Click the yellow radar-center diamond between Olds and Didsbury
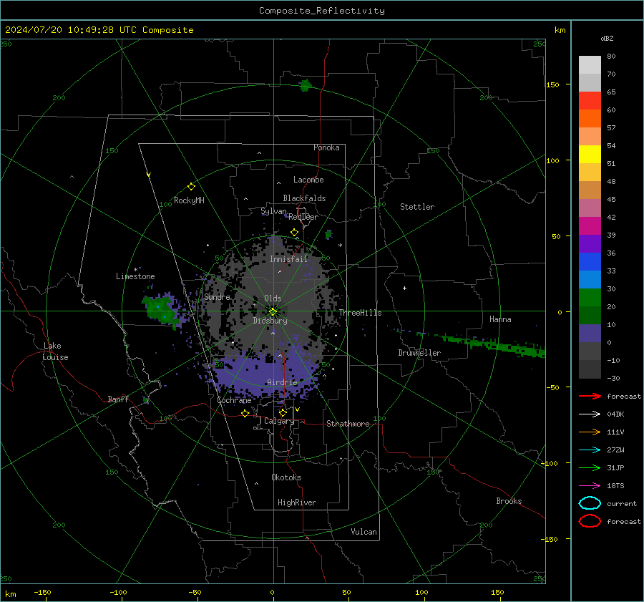 (x=273, y=312)
